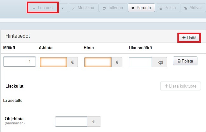The width and height of the screenshot is (206, 132).
Task: Expand the dropdown arrow beside Luo uusi
Action: click(64, 8)
